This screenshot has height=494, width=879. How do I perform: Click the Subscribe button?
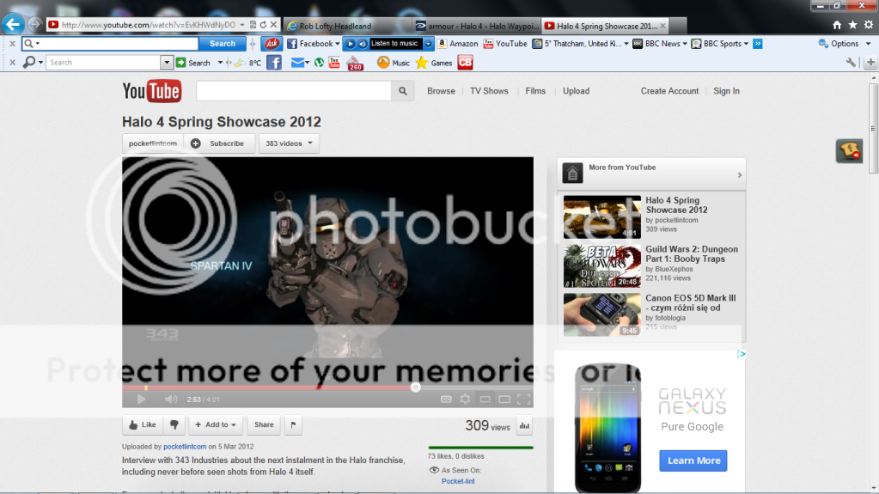point(219,143)
